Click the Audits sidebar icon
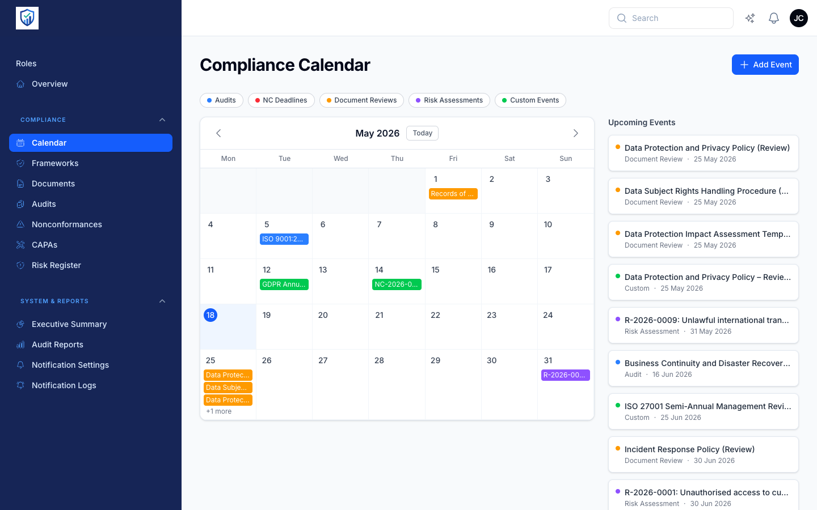Viewport: 817px width, 510px height. (x=20, y=204)
